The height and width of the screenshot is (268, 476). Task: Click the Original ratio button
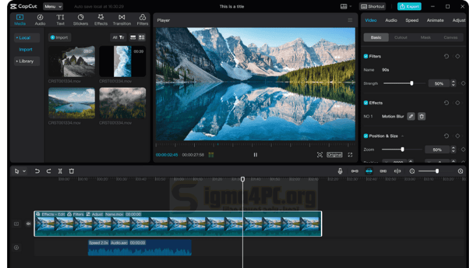point(334,155)
